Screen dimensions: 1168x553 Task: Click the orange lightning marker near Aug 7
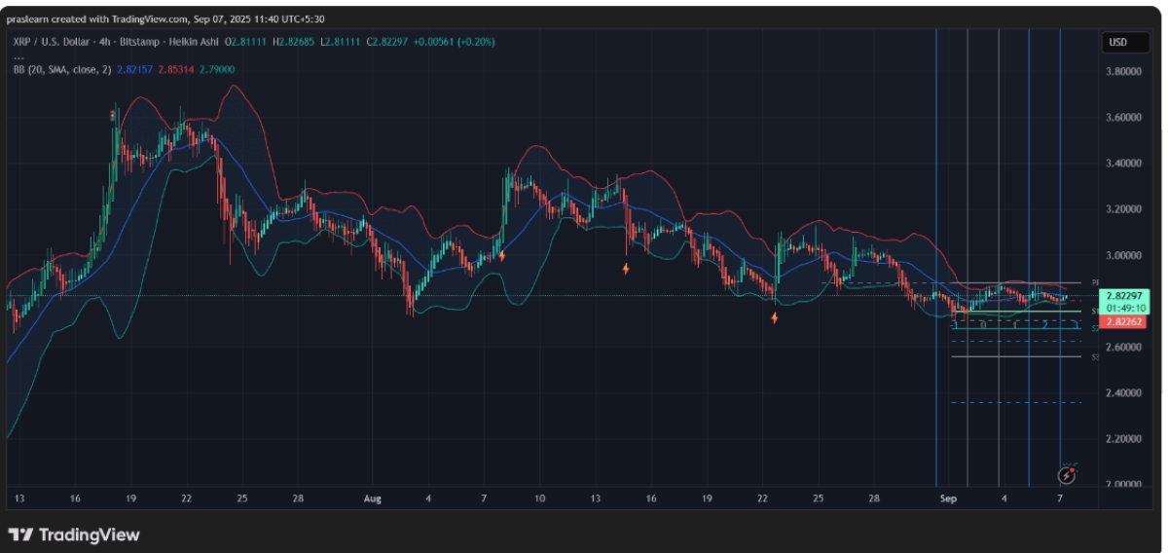click(502, 256)
